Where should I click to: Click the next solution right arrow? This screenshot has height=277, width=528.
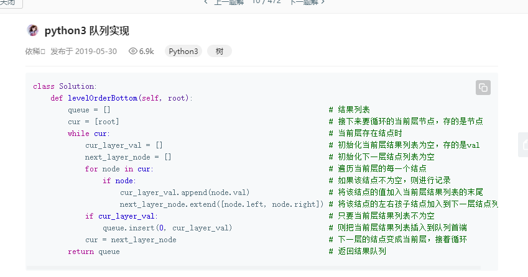323,2
